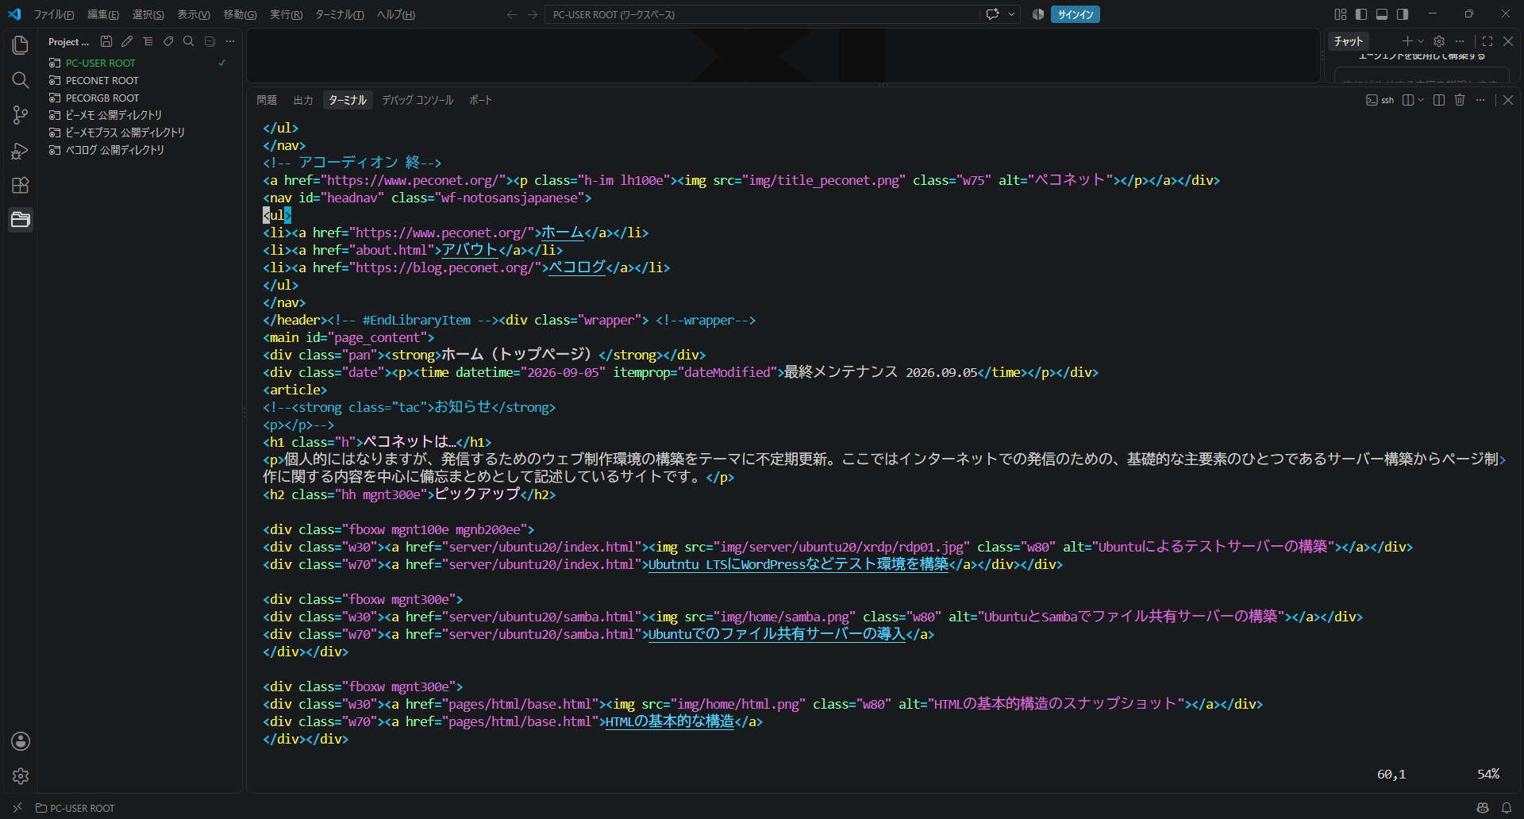
Task: Click the edit pencil icon in Project panel
Action: click(x=127, y=41)
